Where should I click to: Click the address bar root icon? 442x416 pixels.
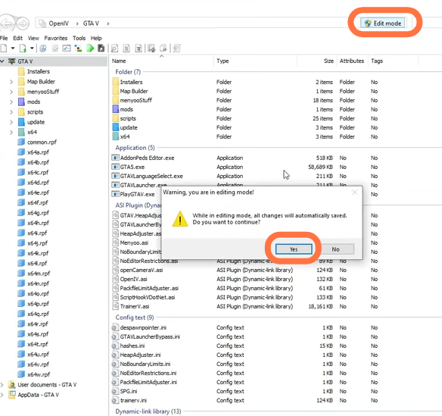(x=42, y=23)
